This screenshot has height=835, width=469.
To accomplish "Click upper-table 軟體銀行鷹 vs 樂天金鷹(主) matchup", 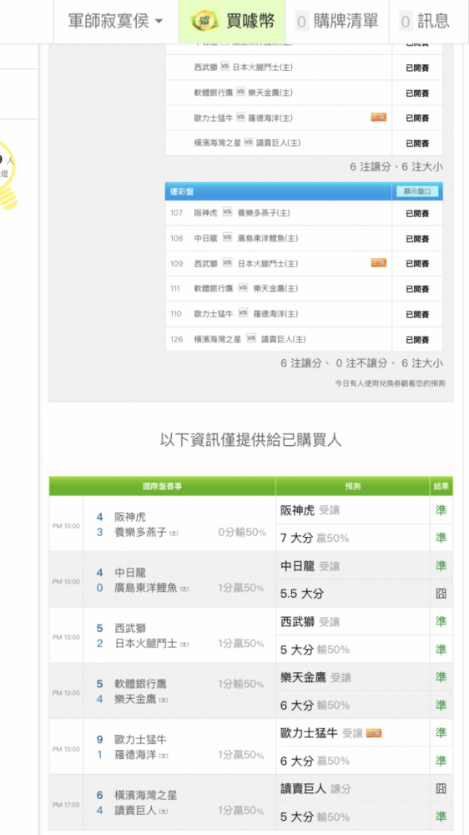I will pyautogui.click(x=244, y=93).
